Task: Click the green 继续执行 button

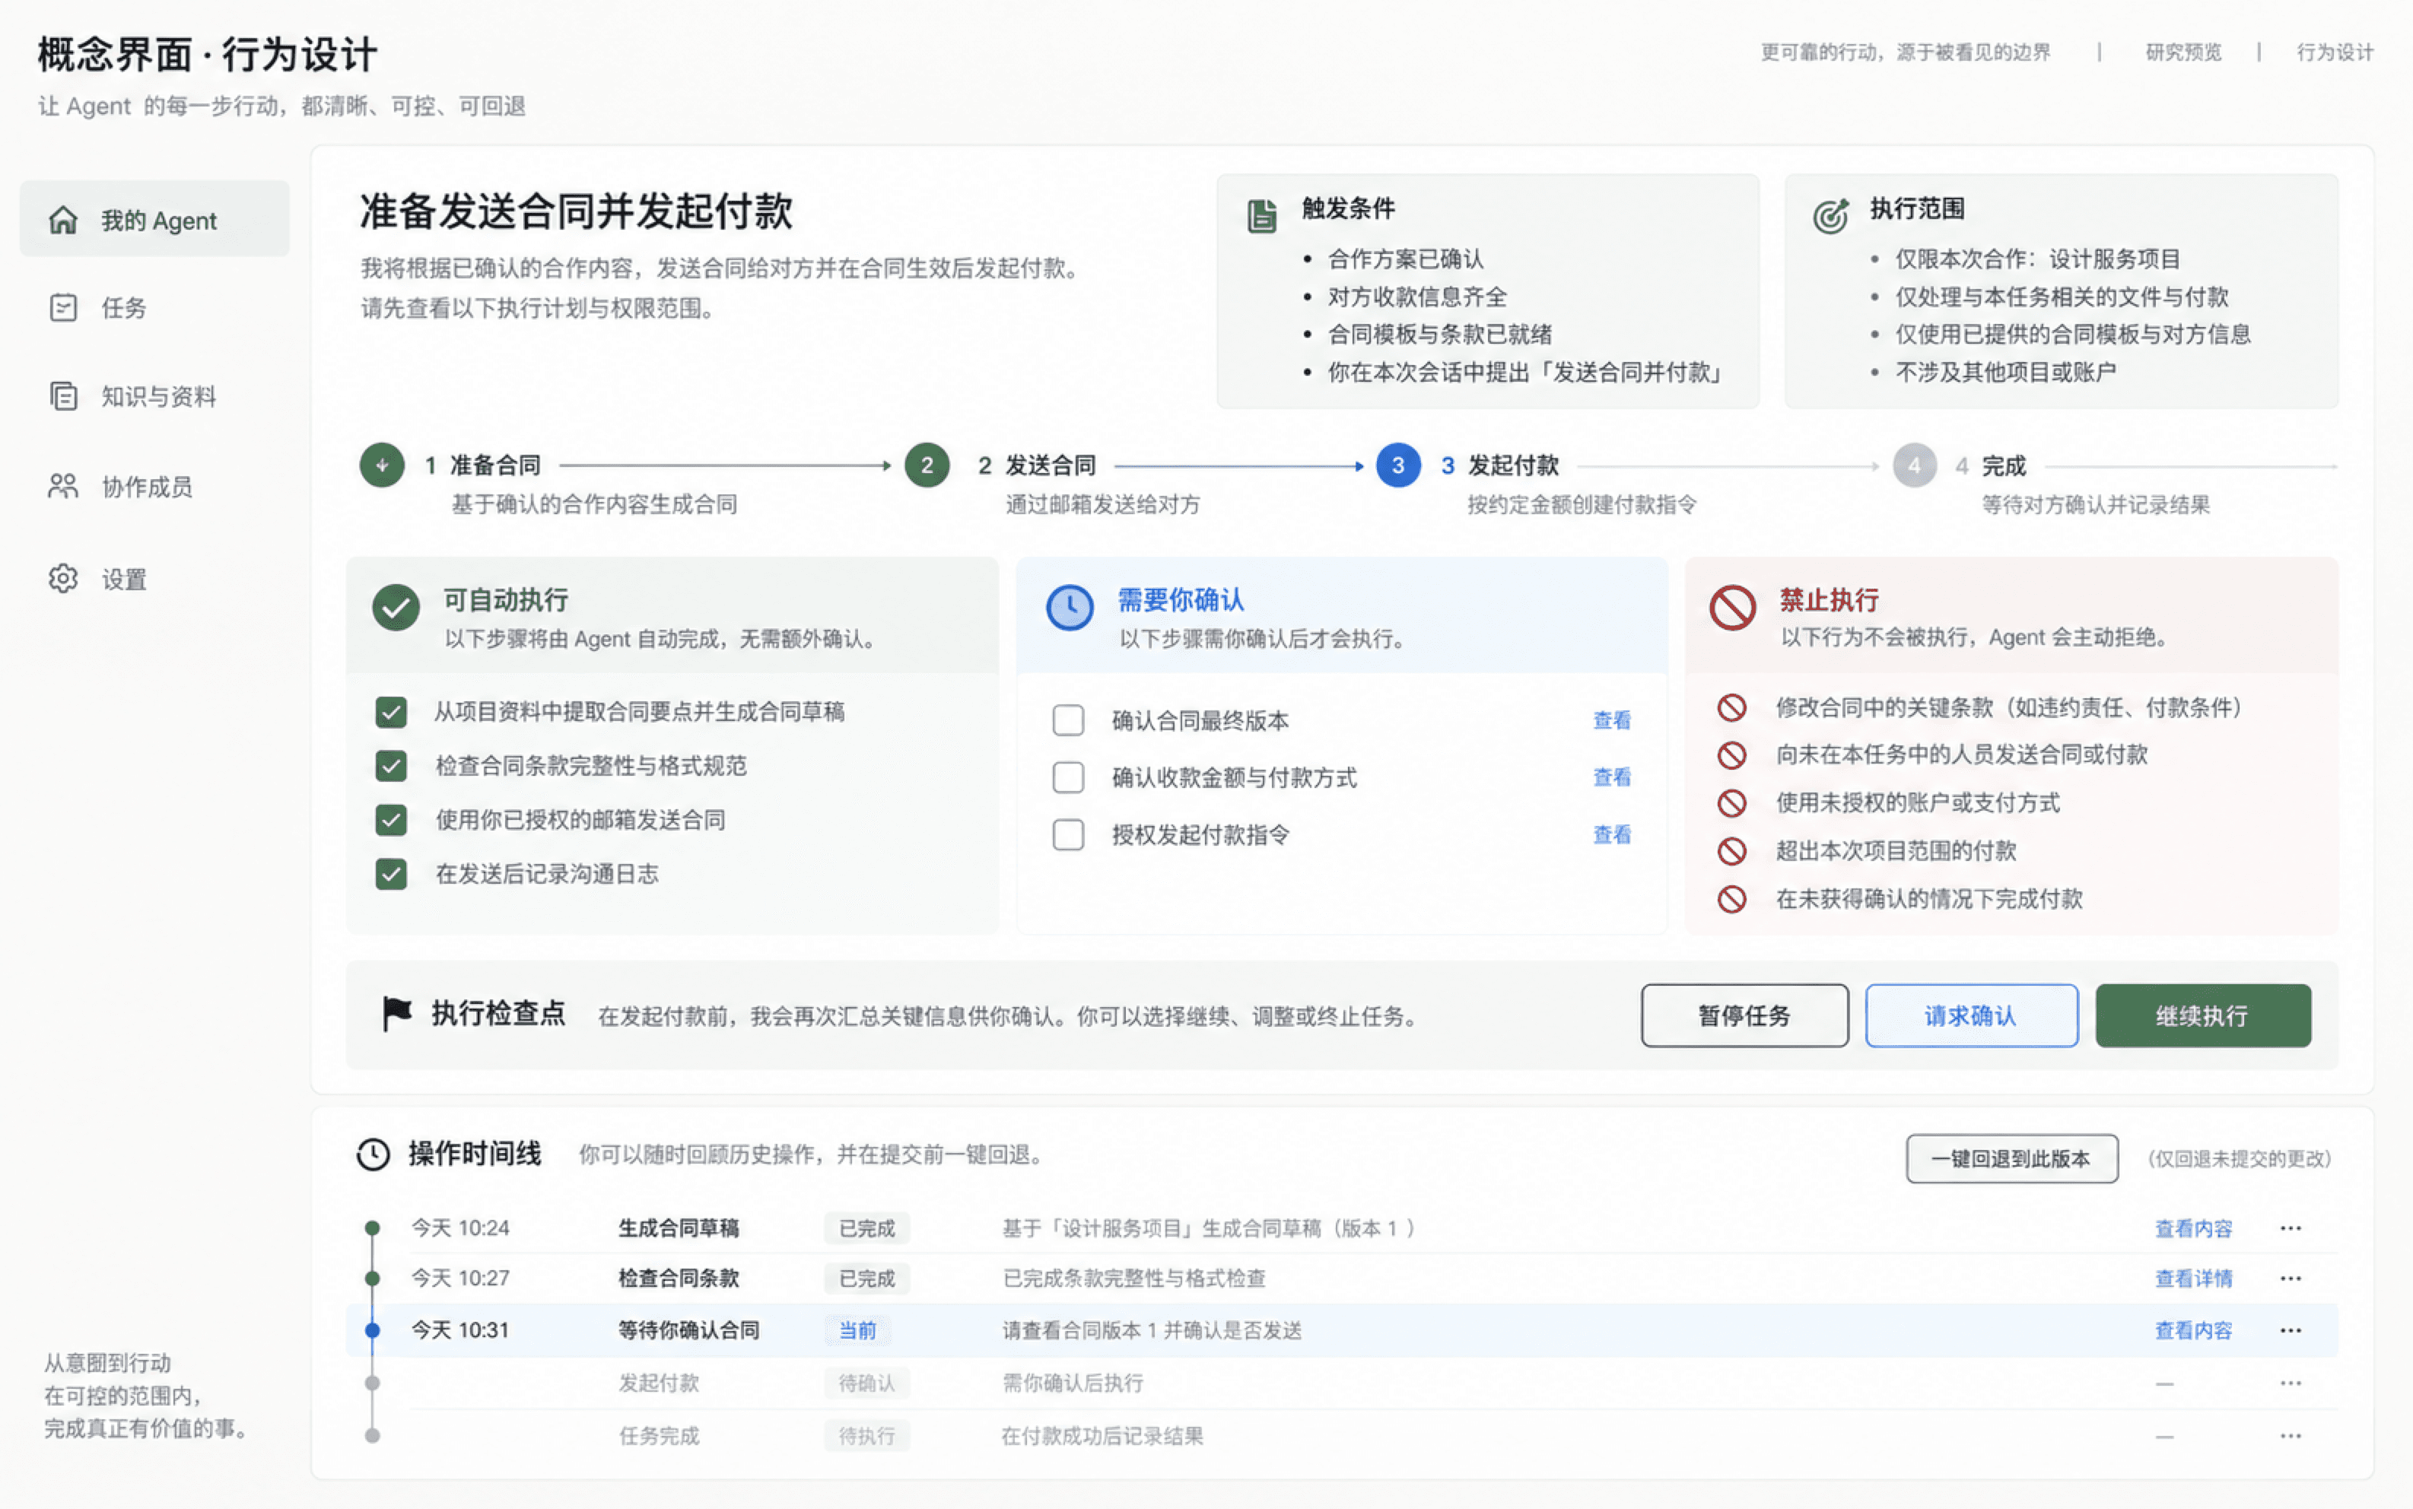Action: point(2202,1015)
